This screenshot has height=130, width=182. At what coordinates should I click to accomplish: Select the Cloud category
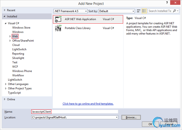pos(16,45)
